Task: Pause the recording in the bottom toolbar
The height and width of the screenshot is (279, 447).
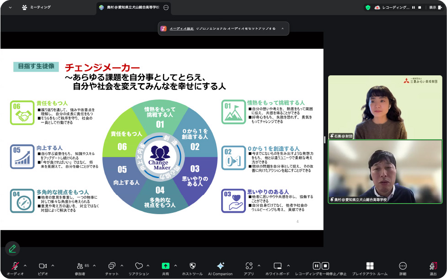Action: coord(316,266)
